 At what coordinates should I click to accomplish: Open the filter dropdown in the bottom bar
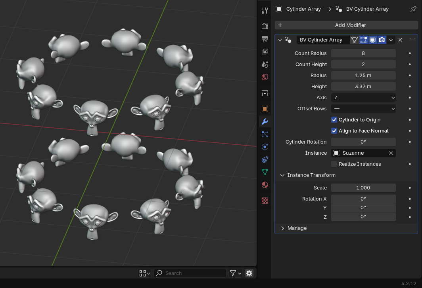click(x=235, y=273)
